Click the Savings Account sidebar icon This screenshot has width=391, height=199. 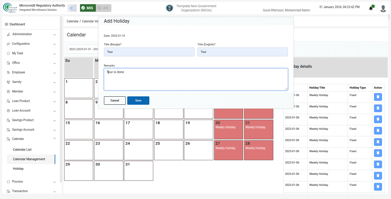[8, 130]
